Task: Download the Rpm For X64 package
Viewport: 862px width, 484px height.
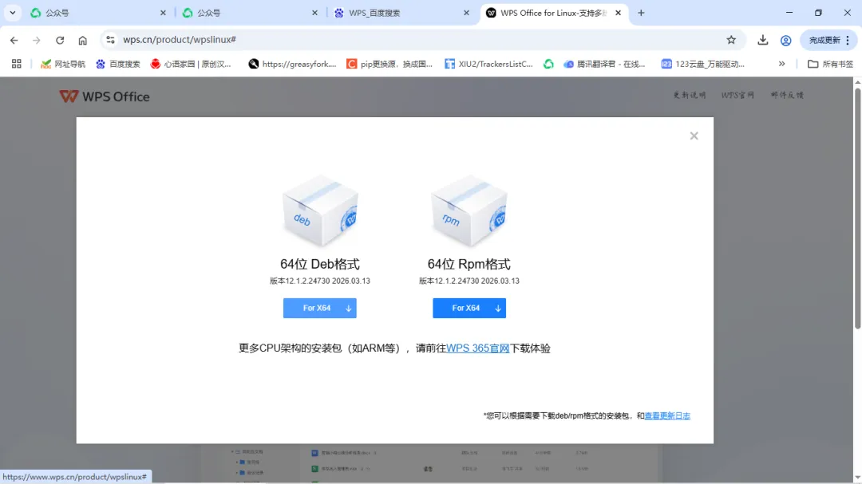Action: click(x=469, y=309)
